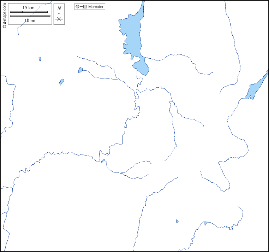The height and width of the screenshot is (252, 269).
Task: Click the isolated tiny lake near the bottom
Action: pyautogui.click(x=177, y=221)
